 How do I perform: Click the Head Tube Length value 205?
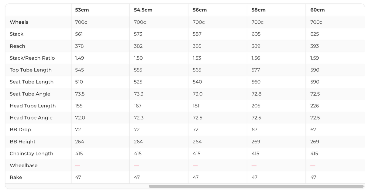click(x=256, y=106)
